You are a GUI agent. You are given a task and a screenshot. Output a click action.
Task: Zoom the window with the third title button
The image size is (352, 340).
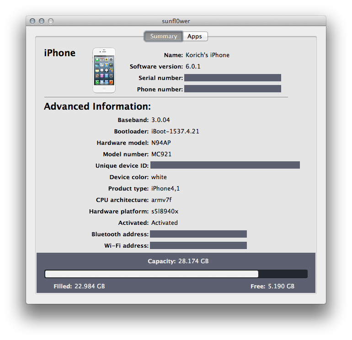[51, 21]
